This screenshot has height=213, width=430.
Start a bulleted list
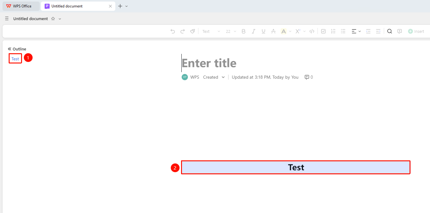pos(343,31)
